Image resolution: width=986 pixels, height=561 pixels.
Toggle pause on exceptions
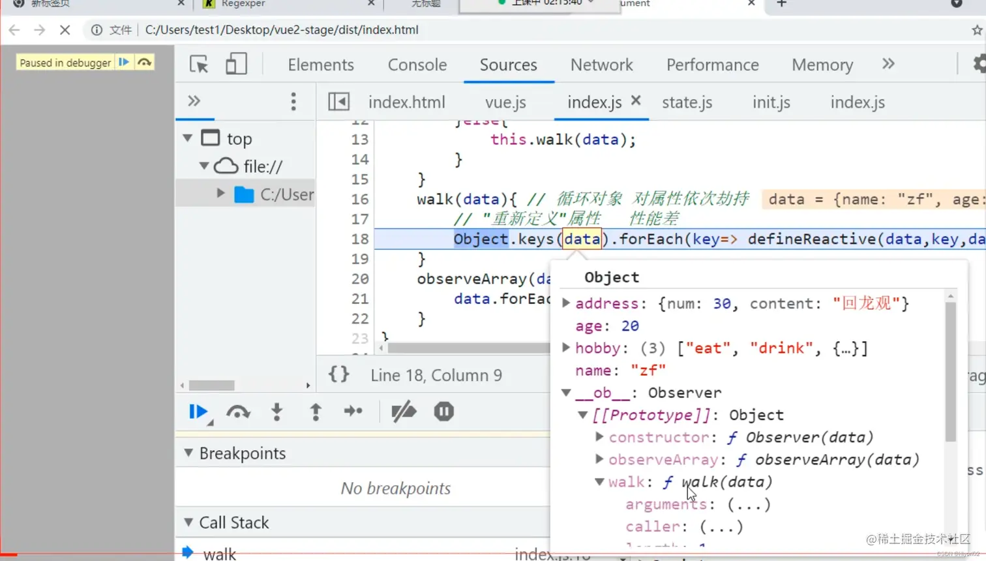coord(443,412)
